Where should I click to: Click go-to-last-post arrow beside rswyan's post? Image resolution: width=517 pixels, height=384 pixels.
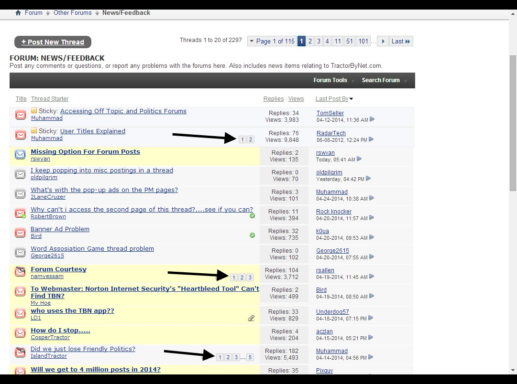point(359,160)
